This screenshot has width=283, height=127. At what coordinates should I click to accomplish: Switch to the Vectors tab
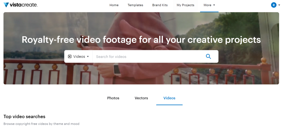[x=141, y=98]
